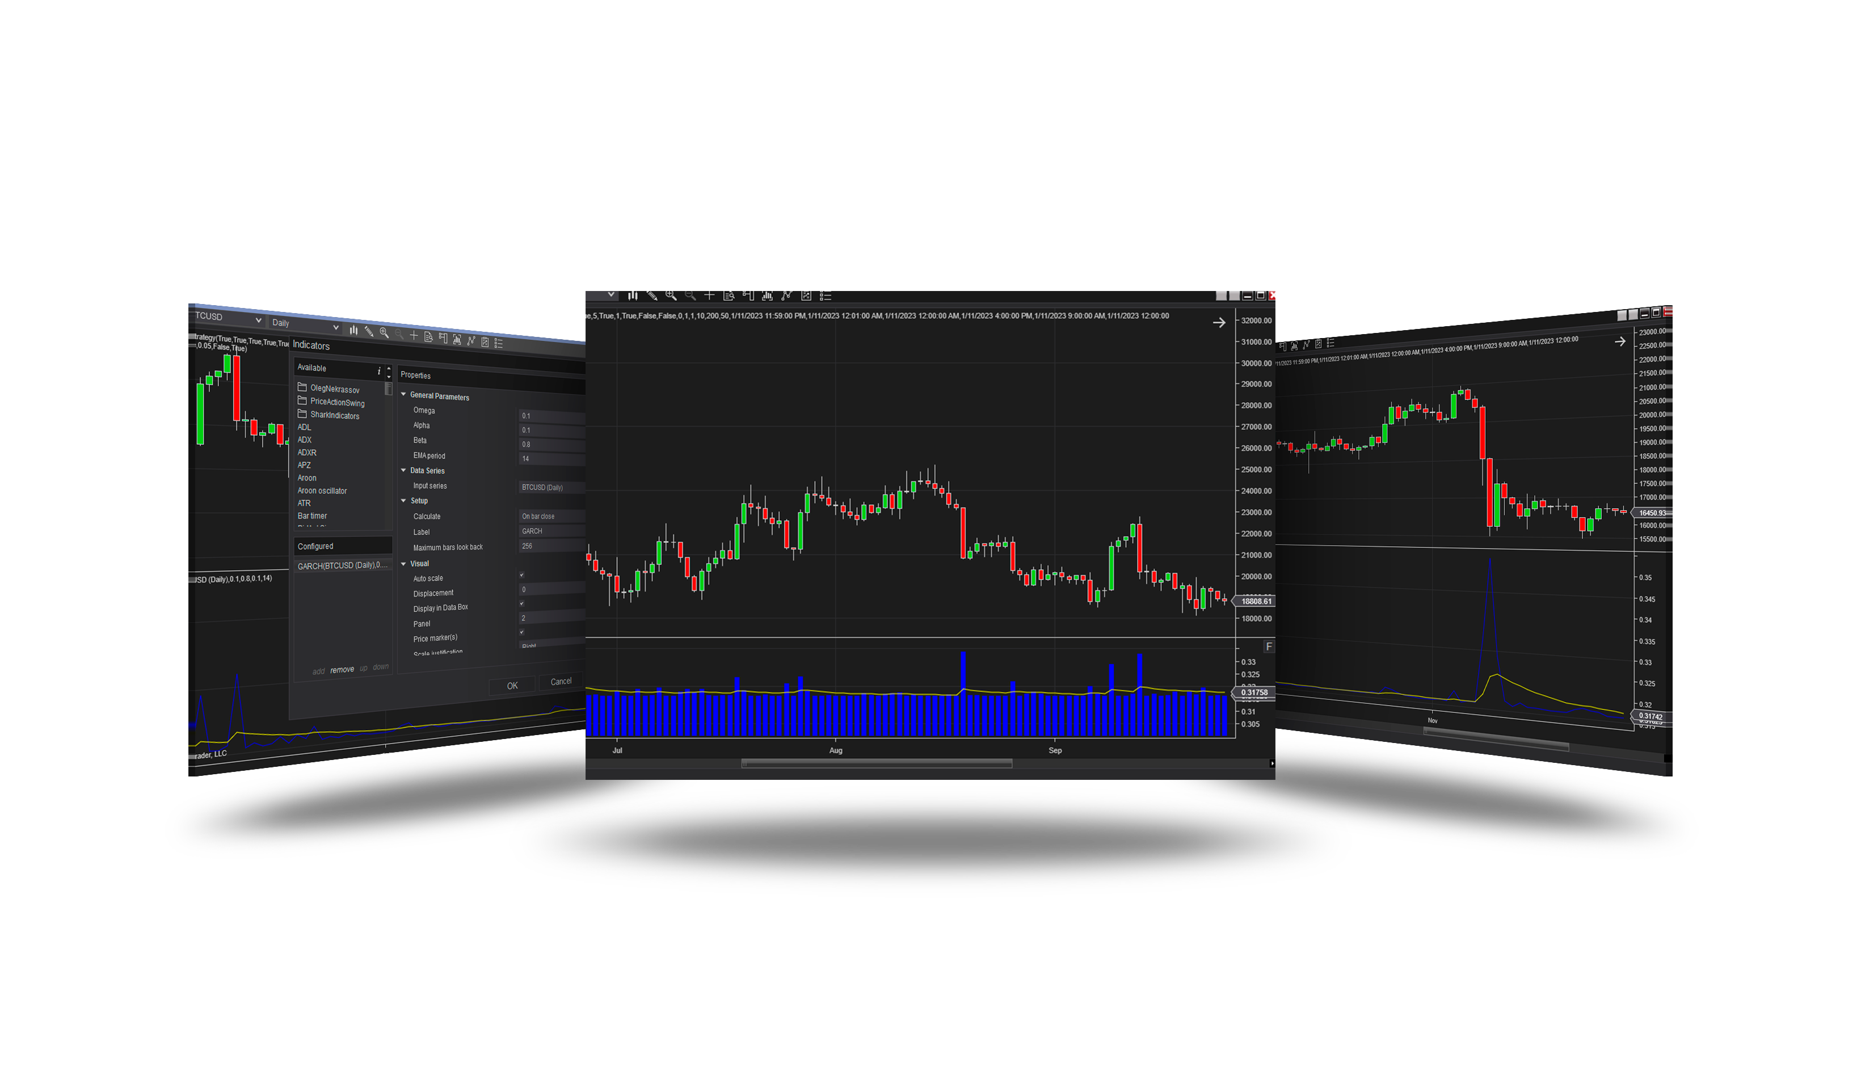Collapse the General Parameters section

click(x=404, y=395)
